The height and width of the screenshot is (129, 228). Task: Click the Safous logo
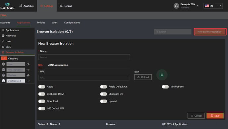click(7, 6)
